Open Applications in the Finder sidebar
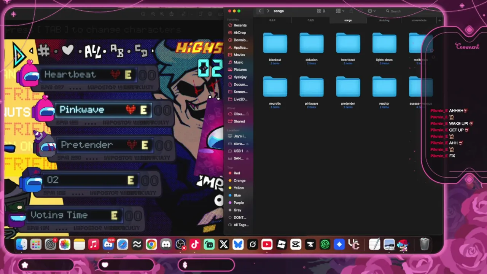487x274 pixels. (x=238, y=48)
